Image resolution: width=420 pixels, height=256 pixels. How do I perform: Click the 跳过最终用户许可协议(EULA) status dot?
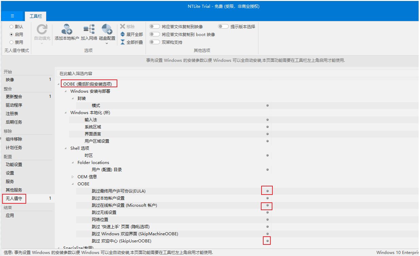(267, 191)
